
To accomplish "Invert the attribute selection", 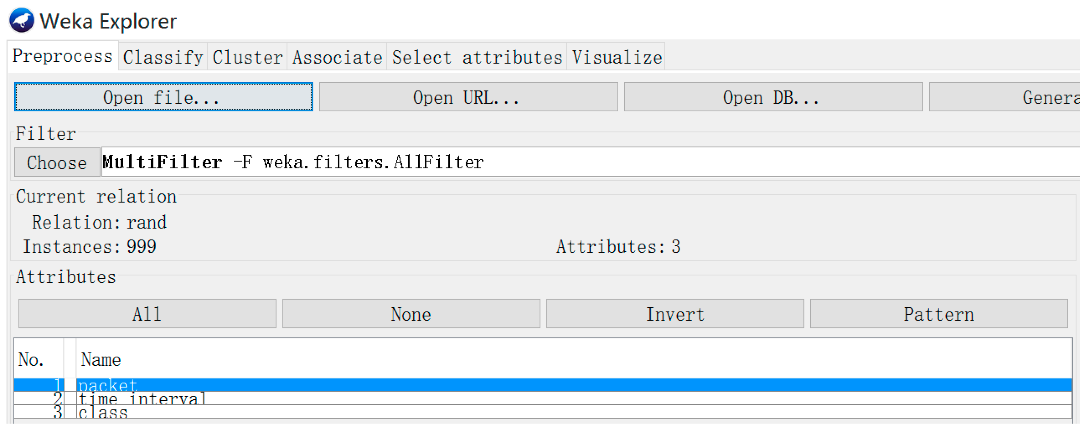I will [675, 314].
